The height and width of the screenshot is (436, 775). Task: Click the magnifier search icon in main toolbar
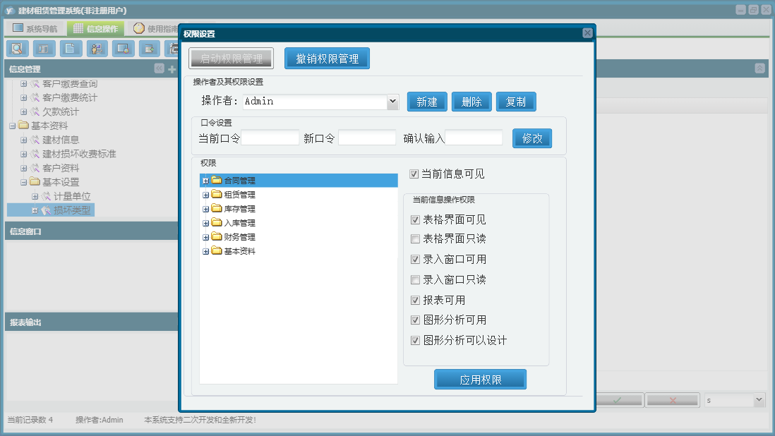(x=18, y=49)
